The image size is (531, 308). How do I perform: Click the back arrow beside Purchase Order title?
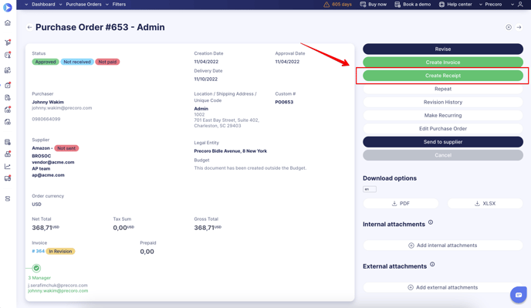pyautogui.click(x=30, y=28)
